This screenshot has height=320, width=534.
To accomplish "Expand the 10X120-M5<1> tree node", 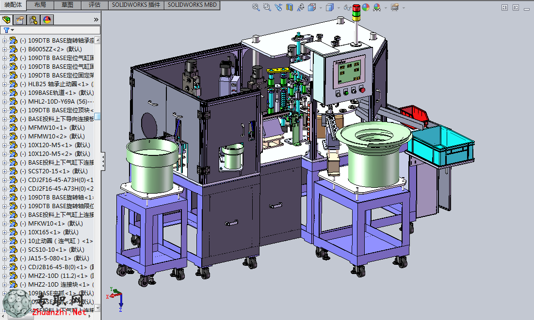I will tap(4, 145).
